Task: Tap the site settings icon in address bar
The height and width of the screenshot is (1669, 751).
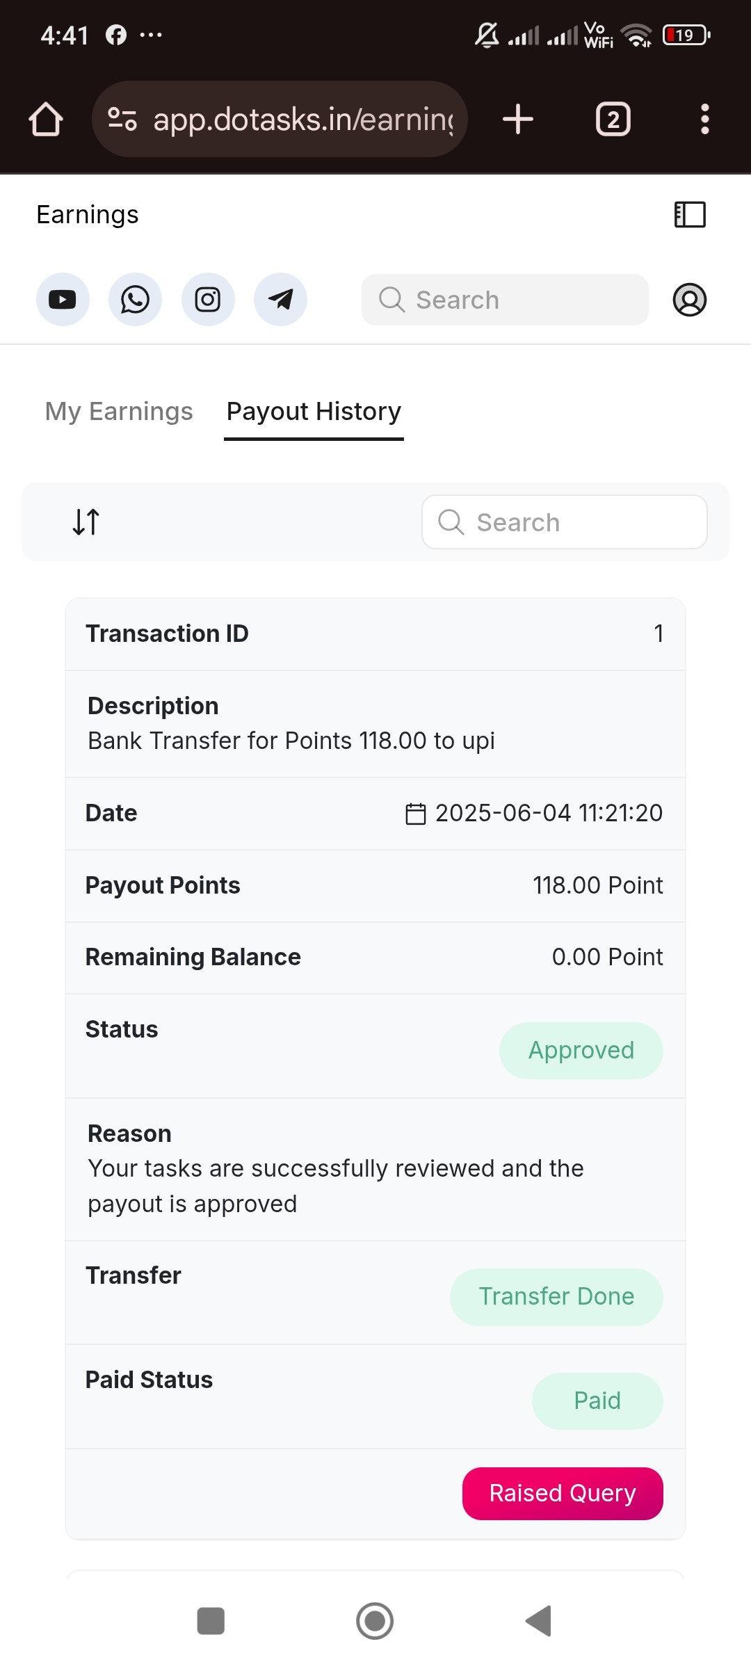Action: point(122,119)
